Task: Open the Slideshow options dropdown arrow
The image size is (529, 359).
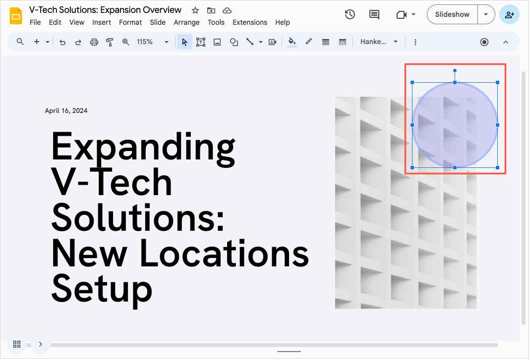Action: pyautogui.click(x=486, y=14)
